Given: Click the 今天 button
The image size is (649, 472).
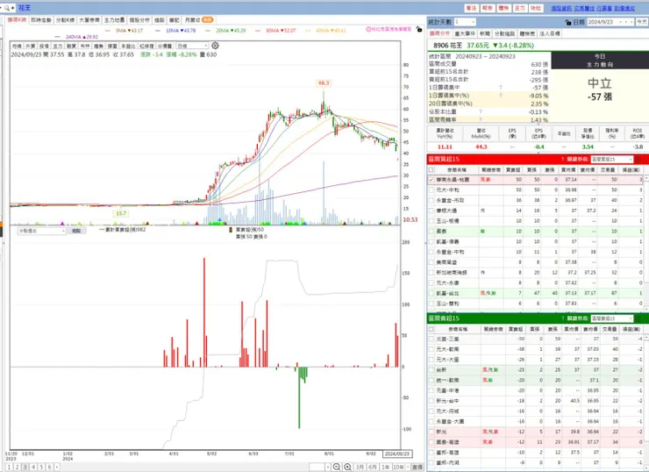Looking at the screenshot, I should pos(642,22).
